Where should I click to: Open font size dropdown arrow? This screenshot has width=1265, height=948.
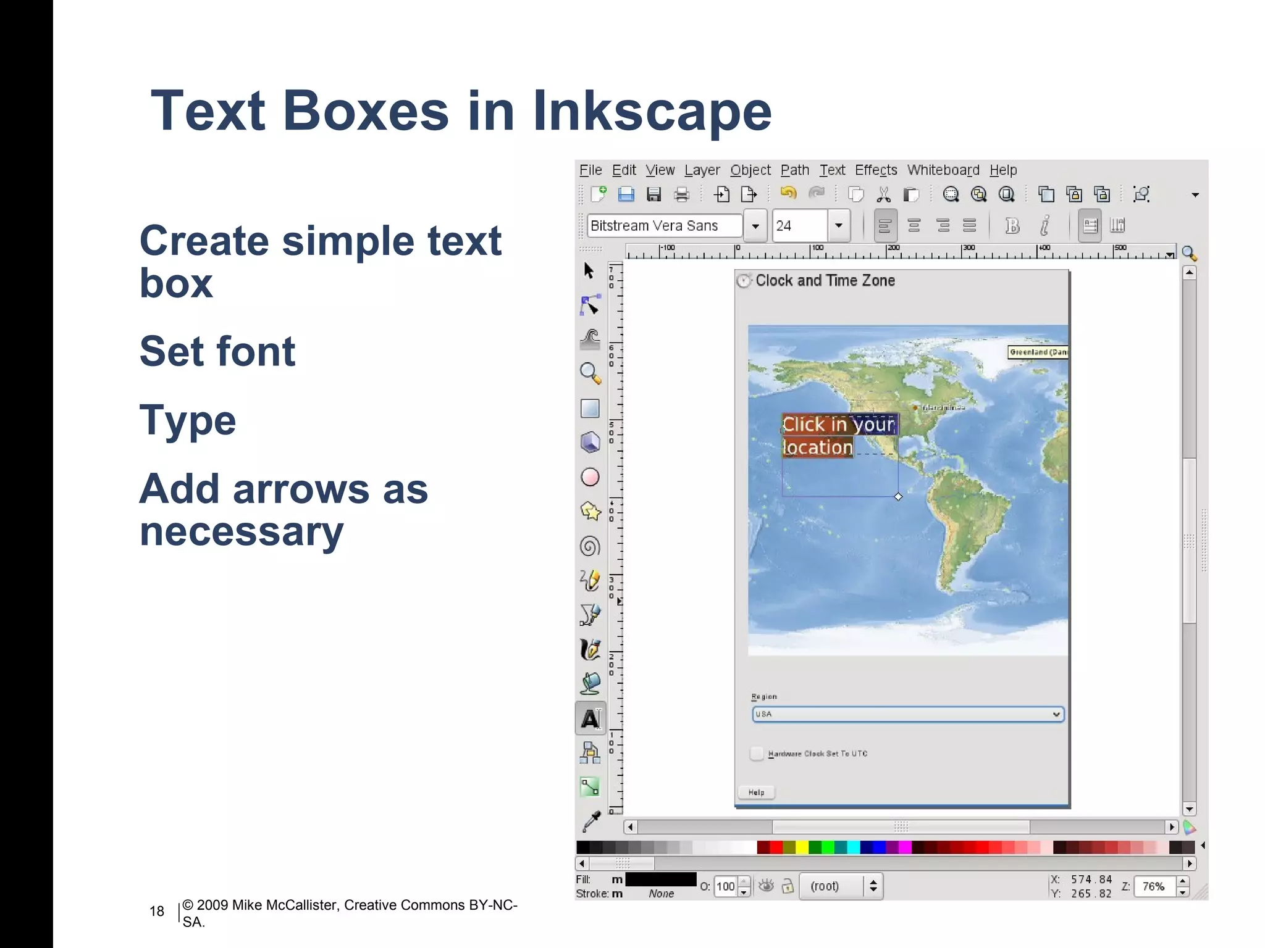pyautogui.click(x=839, y=226)
